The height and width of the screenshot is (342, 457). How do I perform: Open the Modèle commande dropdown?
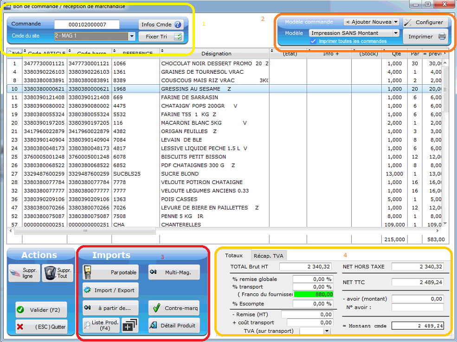[371, 22]
